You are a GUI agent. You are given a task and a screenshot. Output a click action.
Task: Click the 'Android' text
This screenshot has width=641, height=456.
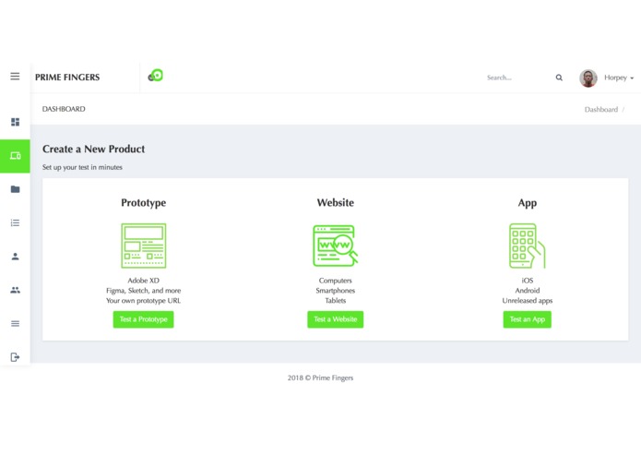[x=528, y=291]
